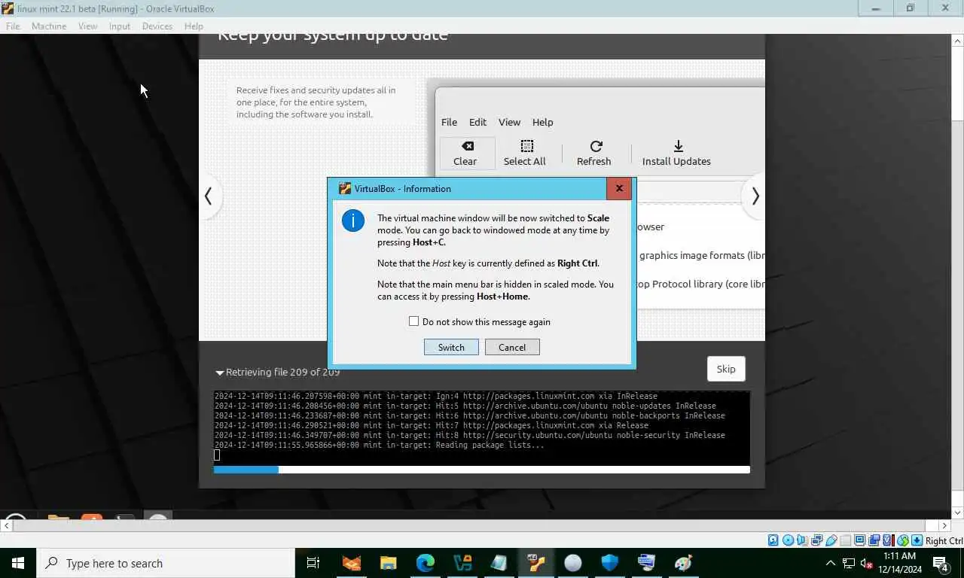Tick 'Do not show this message again' checkbox
The width and height of the screenshot is (964, 578).
[x=413, y=321]
